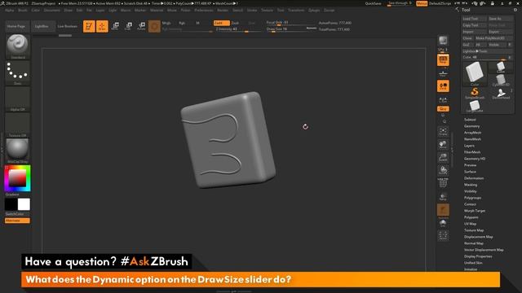Open the Alpha Off slot
Image resolution: width=522 pixels, height=293 pixels.
point(18,98)
